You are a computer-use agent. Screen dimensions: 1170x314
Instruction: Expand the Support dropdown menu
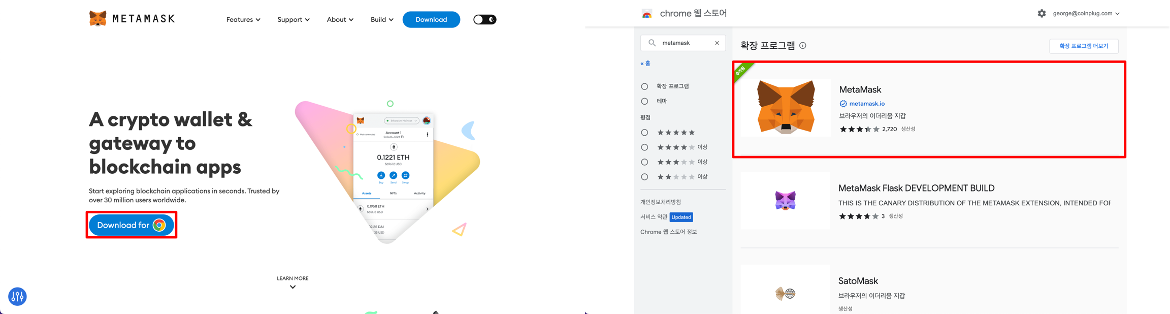[293, 20]
